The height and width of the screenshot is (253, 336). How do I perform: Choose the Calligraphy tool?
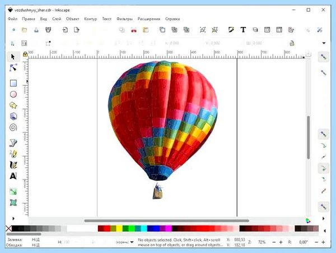click(x=13, y=165)
